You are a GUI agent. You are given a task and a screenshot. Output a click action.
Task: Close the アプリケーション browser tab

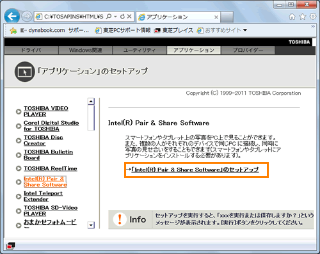(x=216, y=17)
